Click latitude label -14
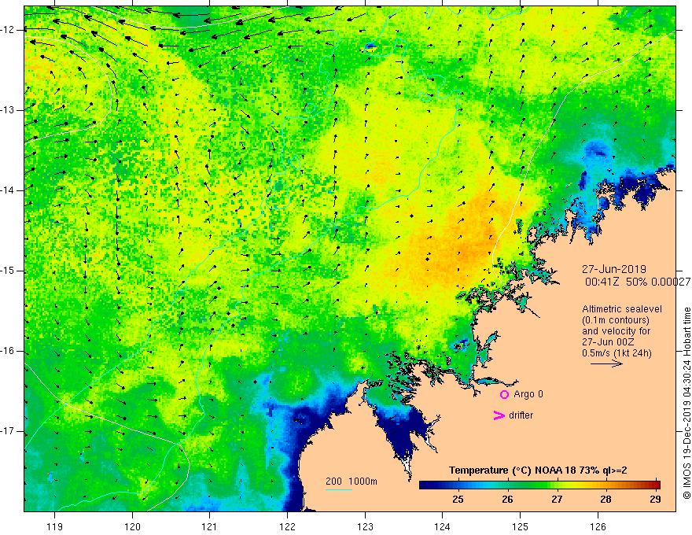Viewport: 692px width, 535px height. click(9, 190)
